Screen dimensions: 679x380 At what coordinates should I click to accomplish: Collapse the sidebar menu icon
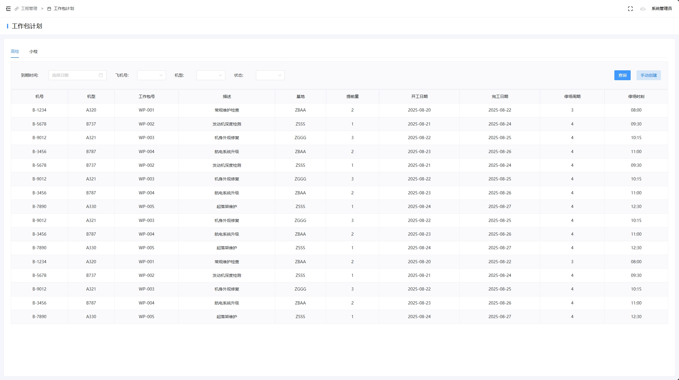click(8, 9)
